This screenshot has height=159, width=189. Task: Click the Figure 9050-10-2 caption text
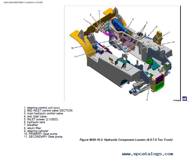(126, 140)
